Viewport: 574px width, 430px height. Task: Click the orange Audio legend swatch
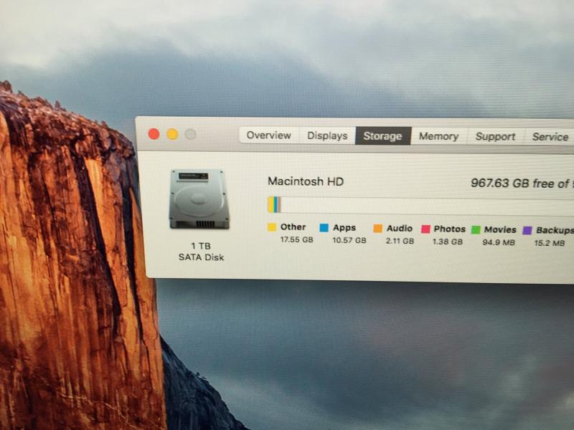[x=378, y=229]
